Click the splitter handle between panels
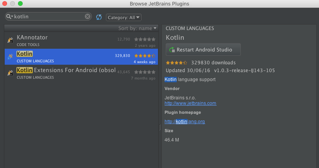Screen dimensions: 319x168 tap(160, 127)
